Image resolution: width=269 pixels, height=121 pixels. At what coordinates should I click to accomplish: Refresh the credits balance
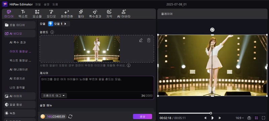[x=70, y=117]
